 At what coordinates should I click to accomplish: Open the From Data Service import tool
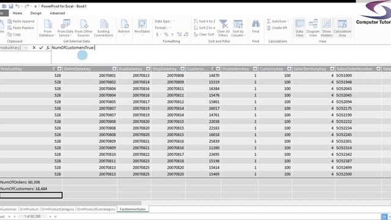point(65,28)
